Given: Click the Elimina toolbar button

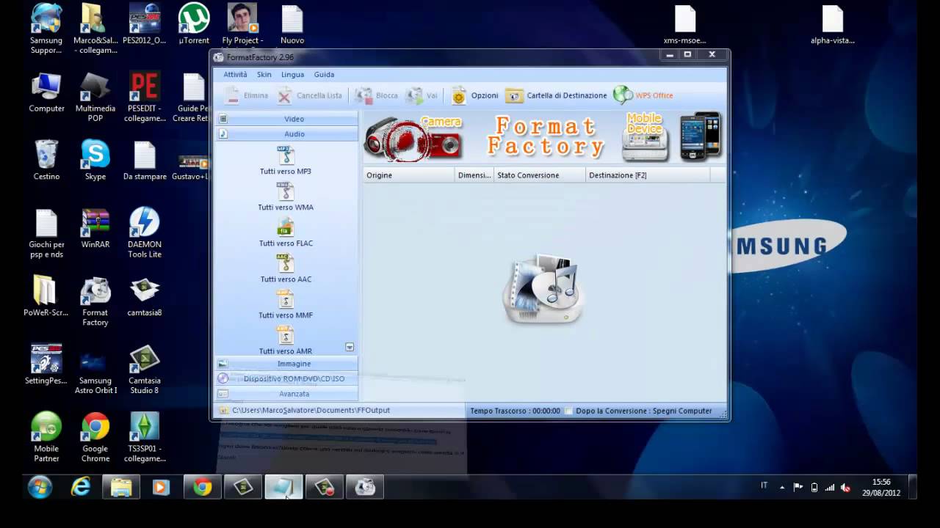Looking at the screenshot, I should tap(246, 95).
